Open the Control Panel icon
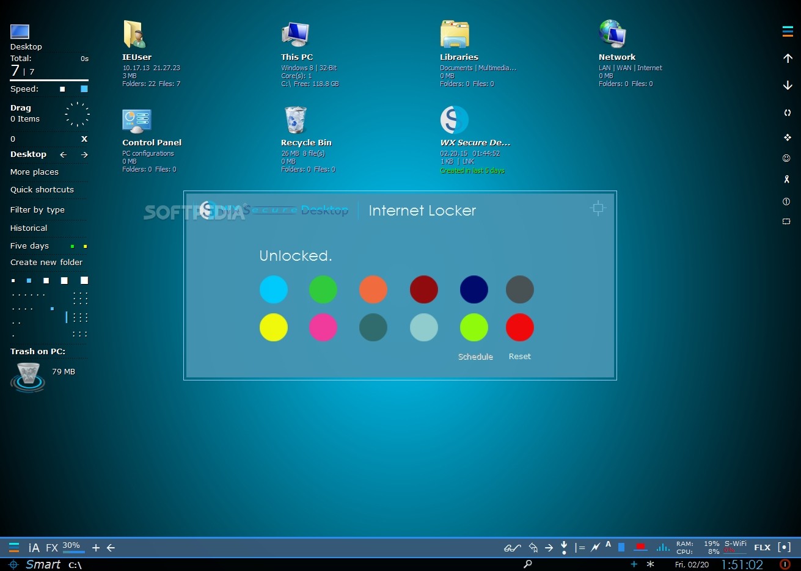Screen dimensions: 801x571 [136, 121]
